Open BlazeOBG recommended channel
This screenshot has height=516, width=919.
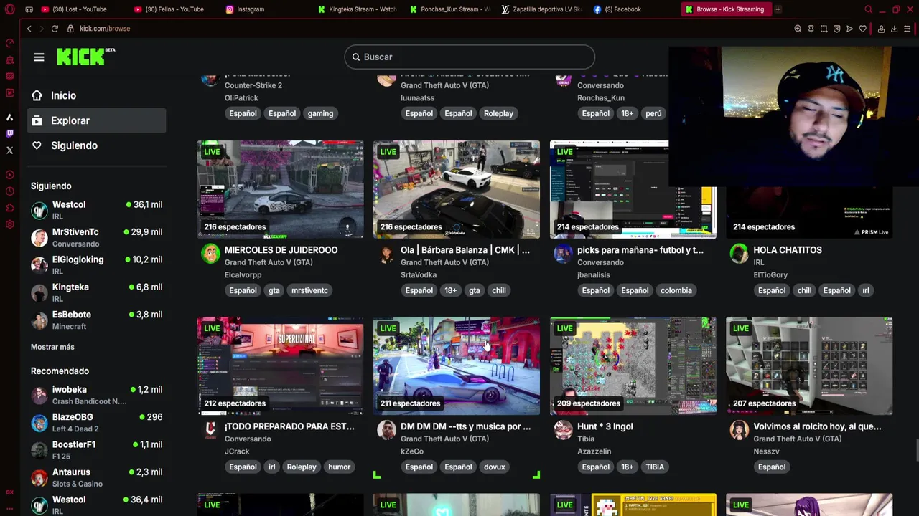point(97,422)
